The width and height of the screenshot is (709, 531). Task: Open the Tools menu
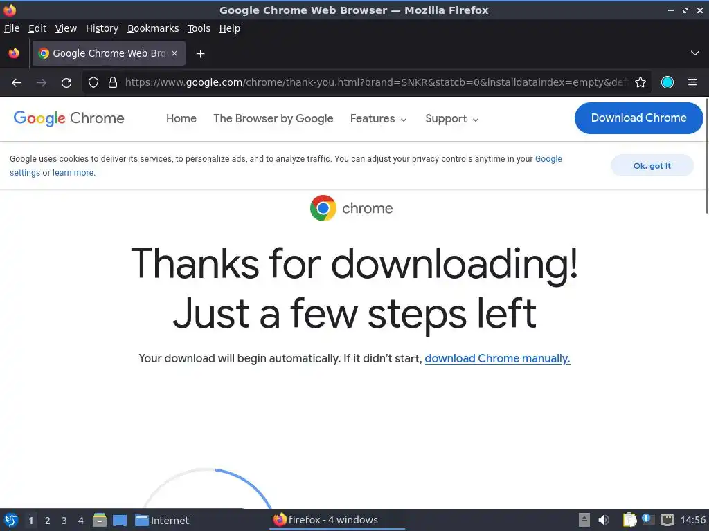tap(199, 28)
